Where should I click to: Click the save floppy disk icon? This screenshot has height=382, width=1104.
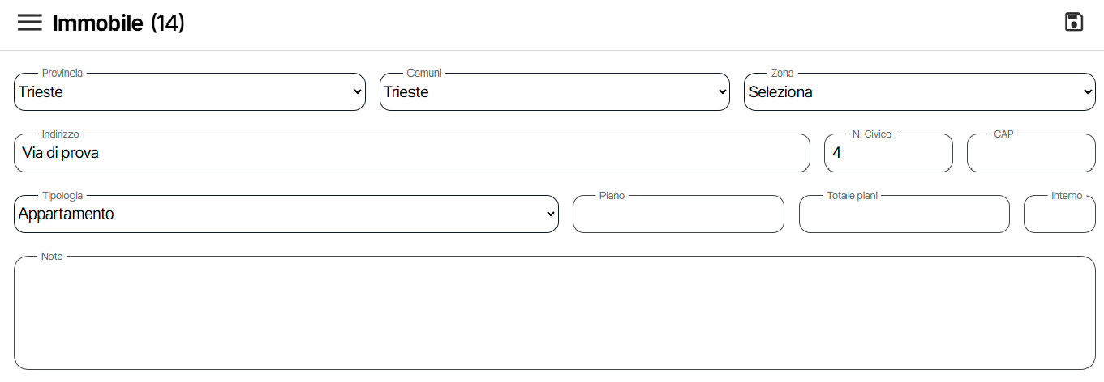tap(1074, 23)
